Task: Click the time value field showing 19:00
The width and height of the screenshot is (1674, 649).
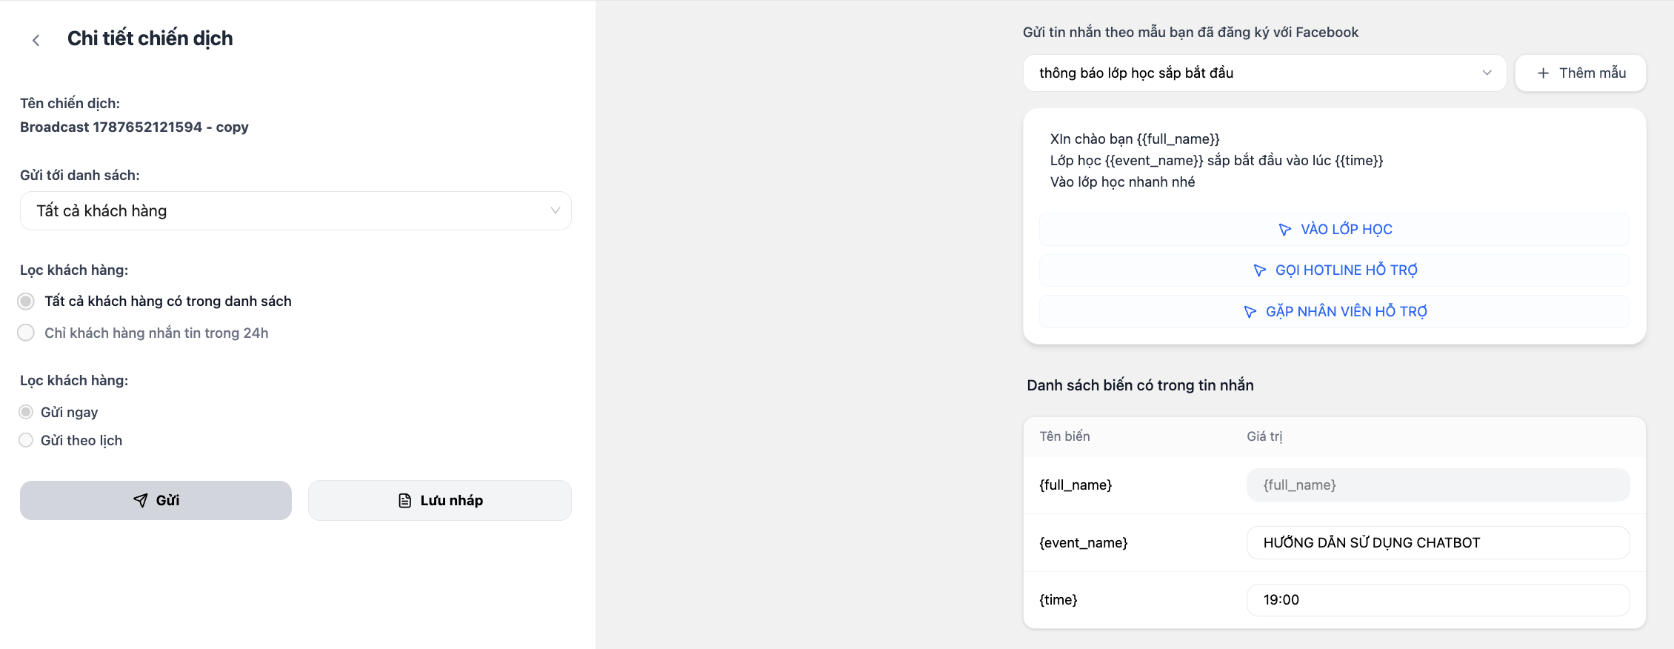Action: pos(1438,600)
